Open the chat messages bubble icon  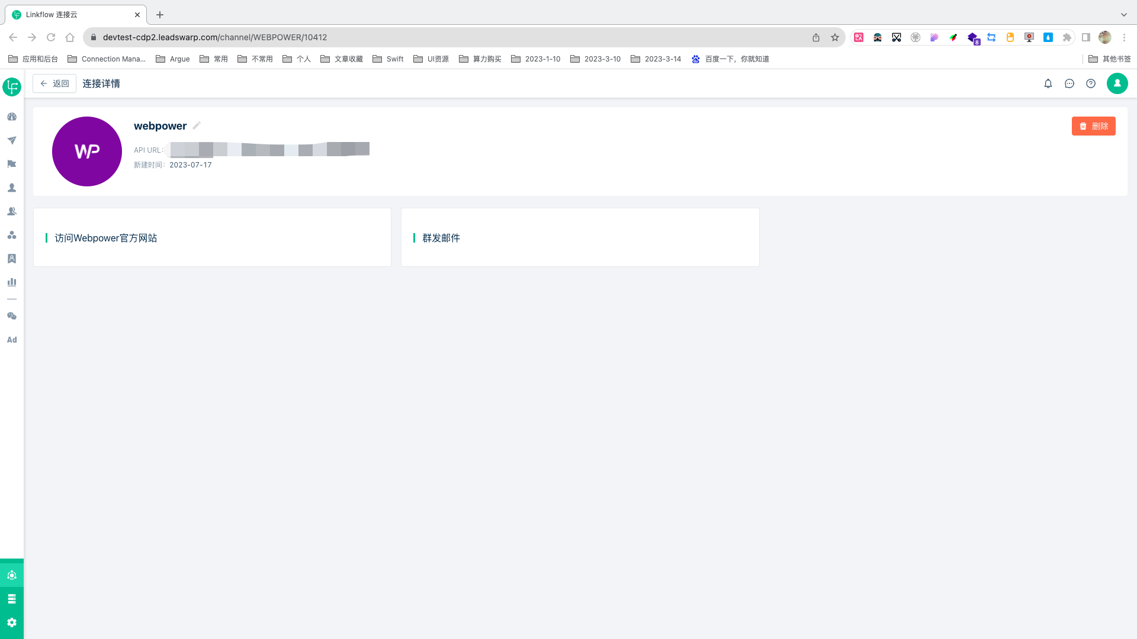coord(1069,83)
